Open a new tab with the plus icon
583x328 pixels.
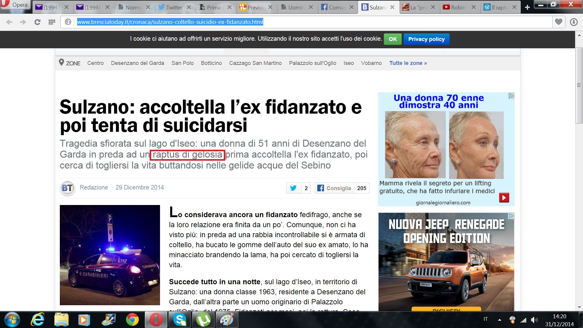pos(527,7)
